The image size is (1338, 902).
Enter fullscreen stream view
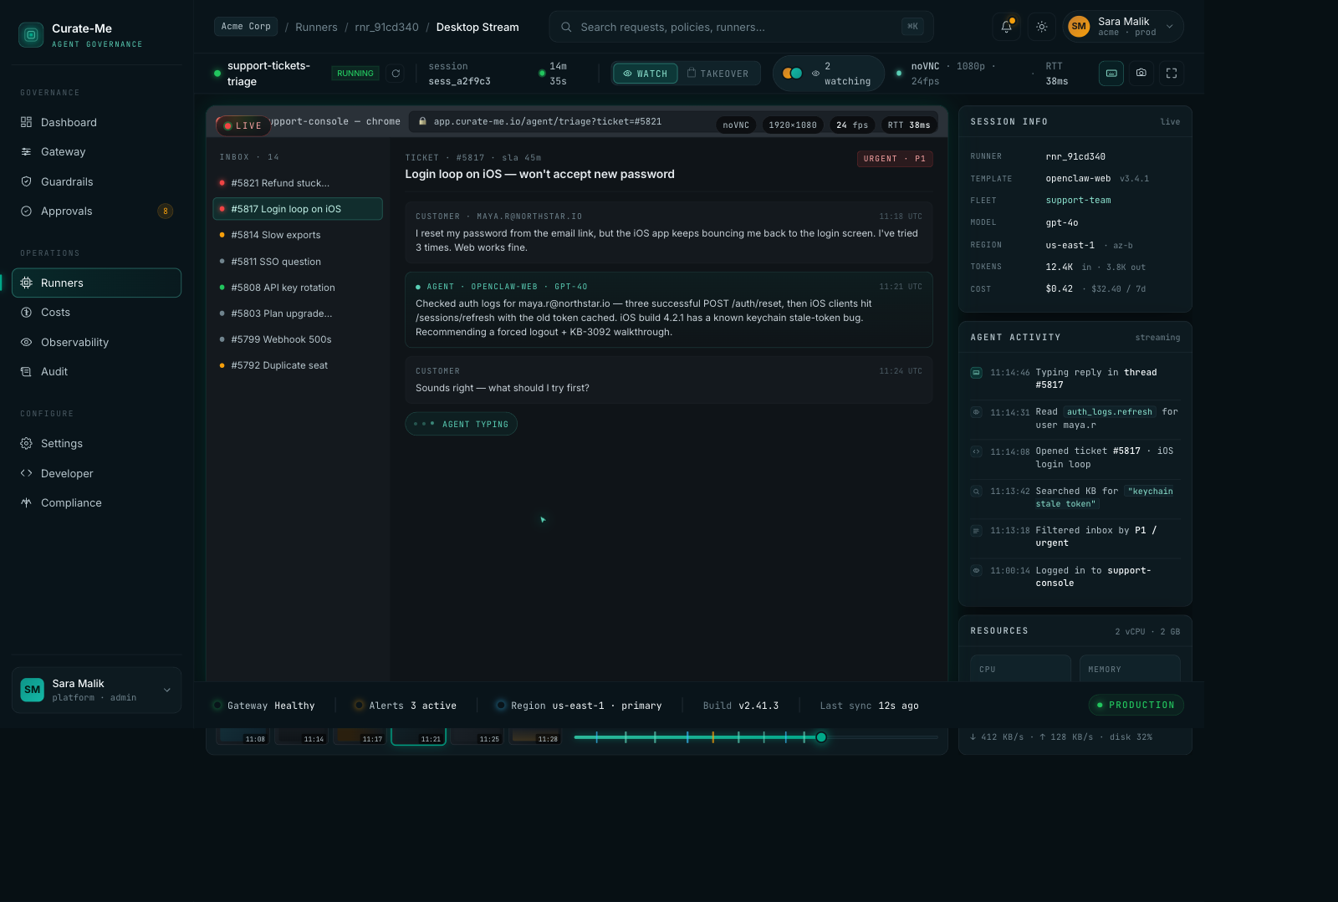pos(1171,74)
